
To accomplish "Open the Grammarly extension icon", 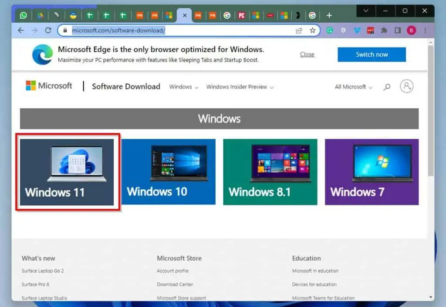I will point(330,30).
